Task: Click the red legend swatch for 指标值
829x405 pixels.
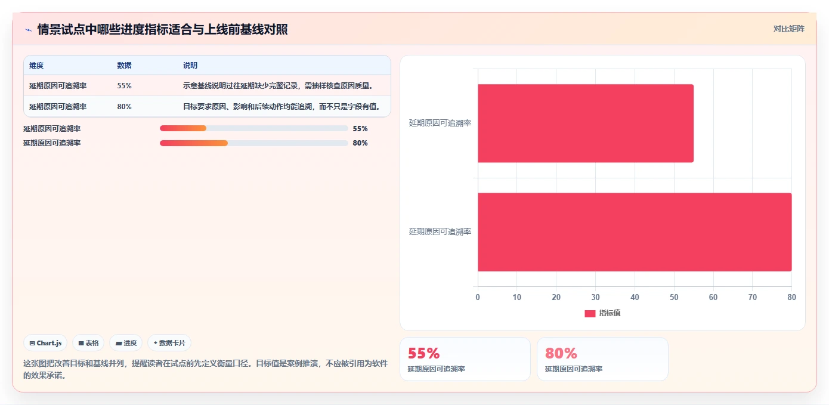Action: pyautogui.click(x=590, y=313)
